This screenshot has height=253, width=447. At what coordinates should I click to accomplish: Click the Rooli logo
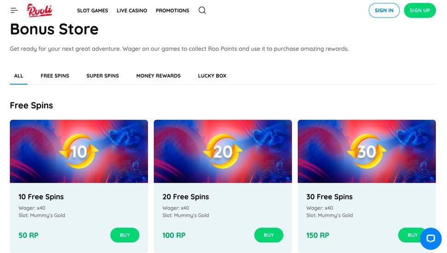coord(40,10)
